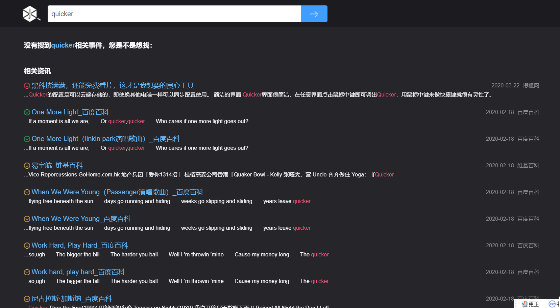Open "When We Were Young (Passenger演唱歌曲)" result

(118, 192)
